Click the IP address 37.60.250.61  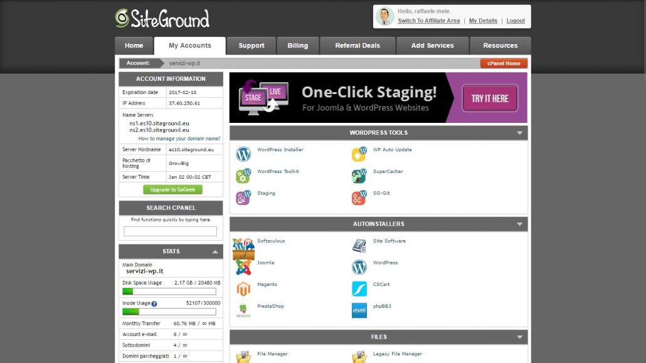click(184, 103)
